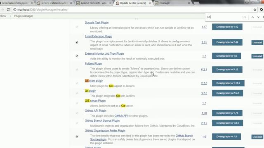Click Downgrade to 2.44 button
Viewport: 264px width, 148px height.
tap(227, 42)
